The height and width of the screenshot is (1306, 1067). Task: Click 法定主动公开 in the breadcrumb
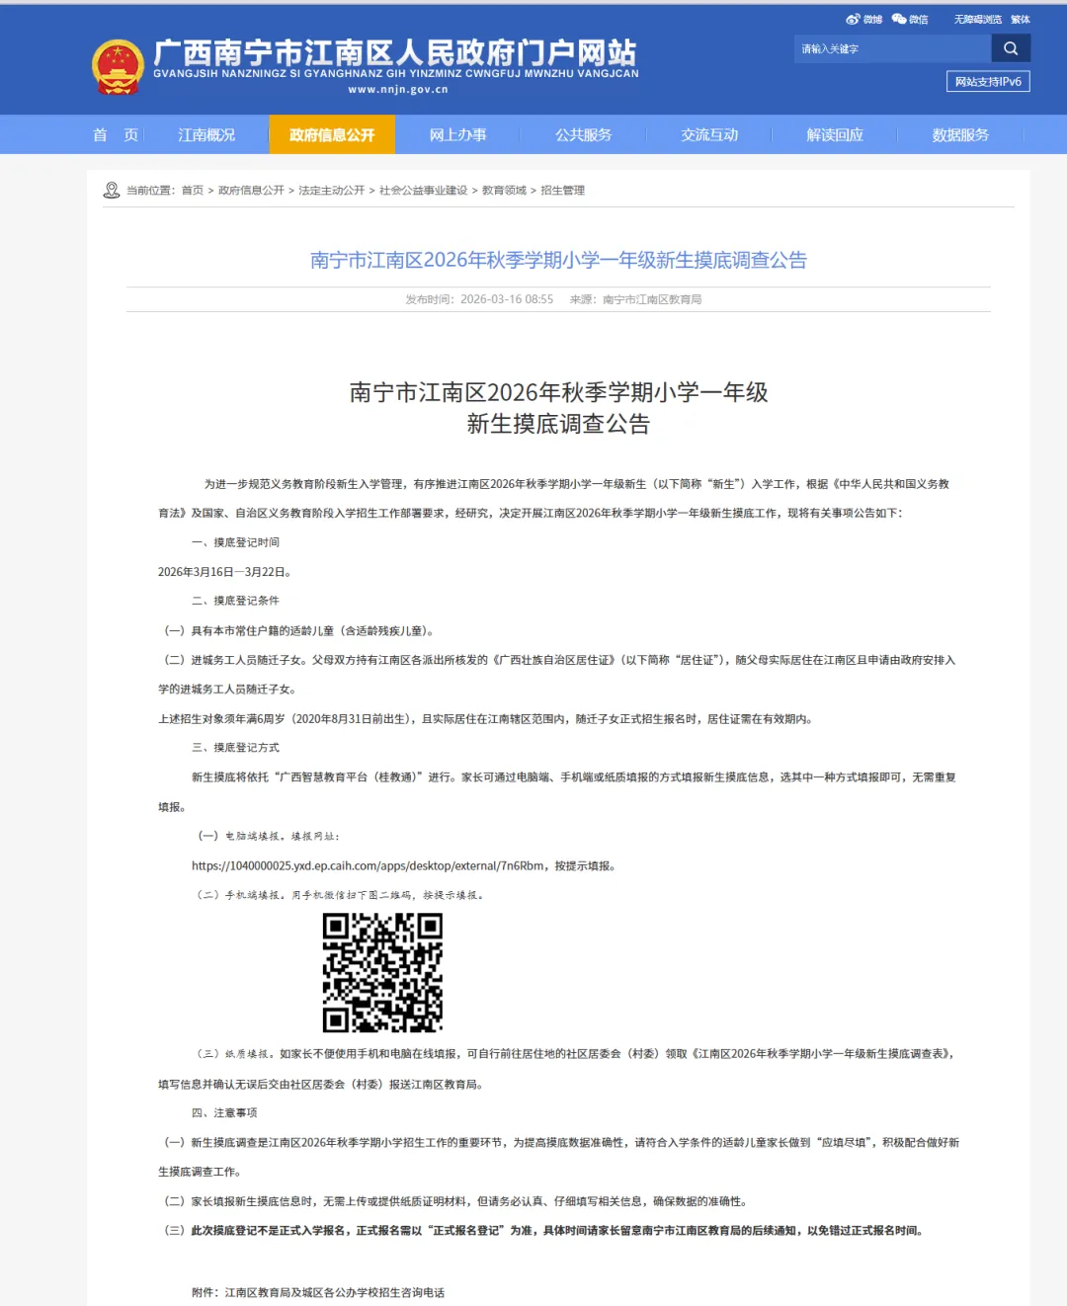click(x=332, y=191)
